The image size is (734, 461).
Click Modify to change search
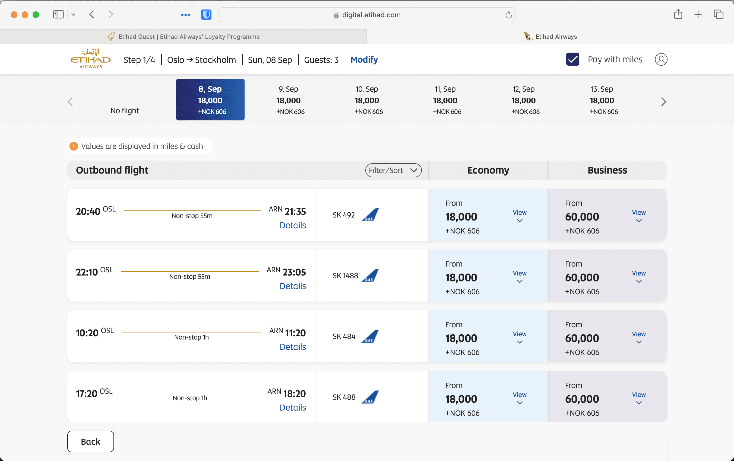364,60
